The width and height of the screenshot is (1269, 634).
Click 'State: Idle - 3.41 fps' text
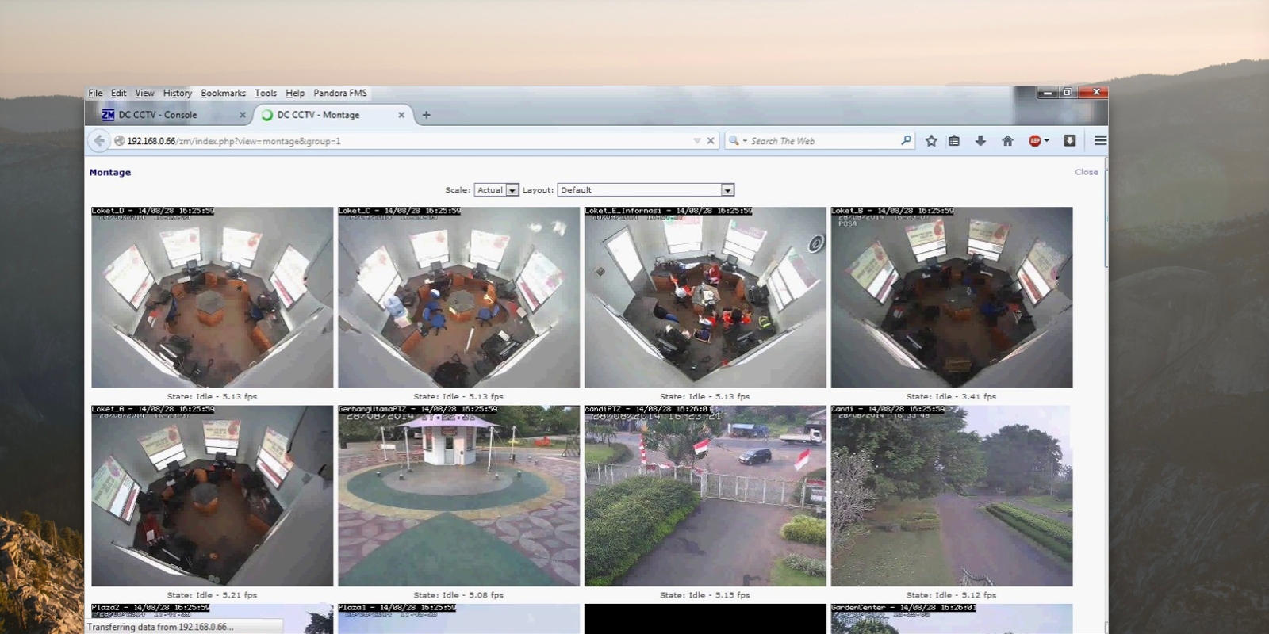pos(951,396)
